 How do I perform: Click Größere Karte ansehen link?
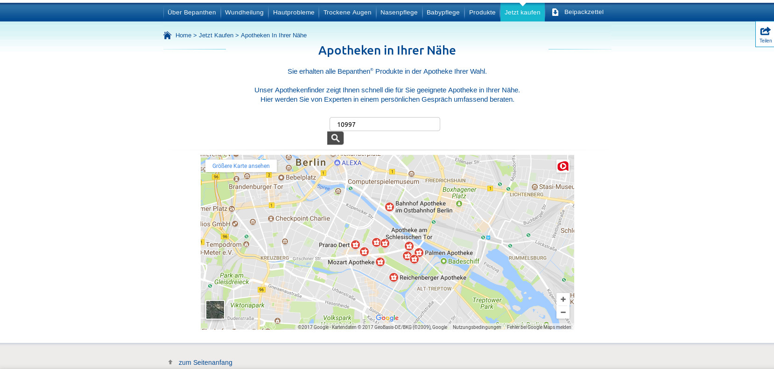pyautogui.click(x=241, y=166)
